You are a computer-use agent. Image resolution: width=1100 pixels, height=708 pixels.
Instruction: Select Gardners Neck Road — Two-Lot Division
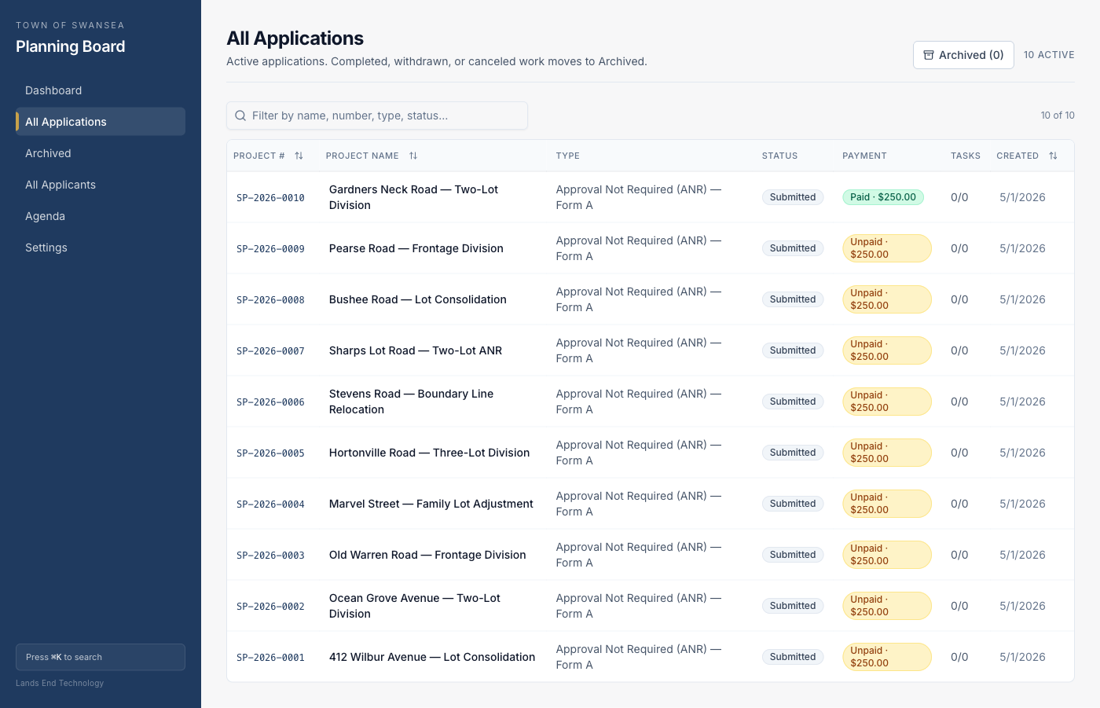click(x=414, y=197)
